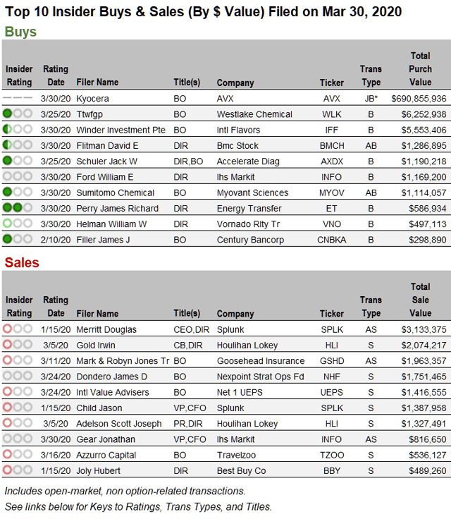Click the Westlake Chemical company name

(x=254, y=114)
